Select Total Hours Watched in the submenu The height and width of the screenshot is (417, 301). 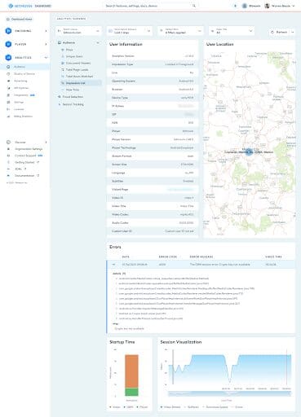point(79,77)
